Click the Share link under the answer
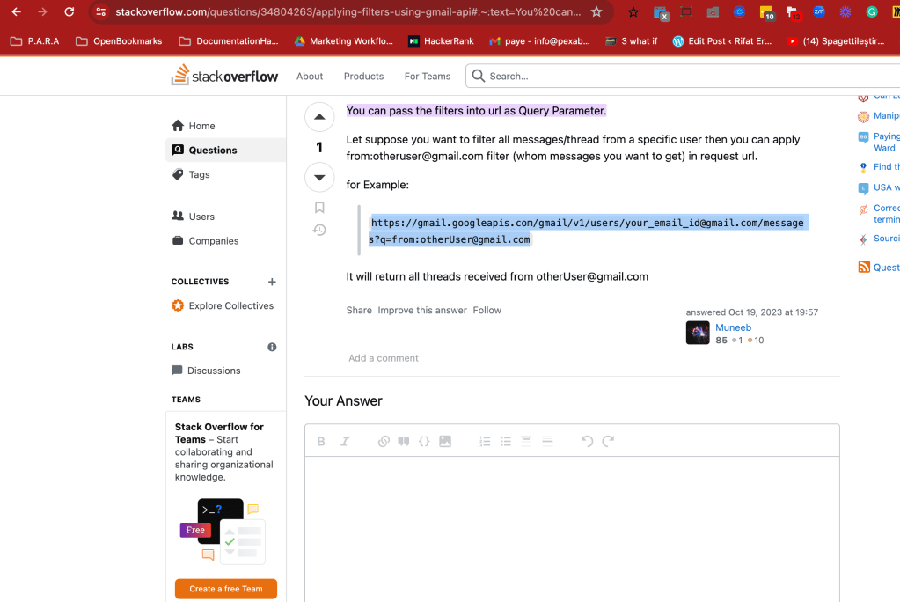Viewport: 900px width, 602px height. 359,310
